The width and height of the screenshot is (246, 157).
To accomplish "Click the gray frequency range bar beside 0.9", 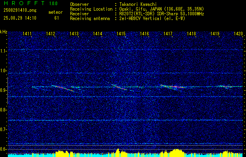I will [x=8, y=91].
